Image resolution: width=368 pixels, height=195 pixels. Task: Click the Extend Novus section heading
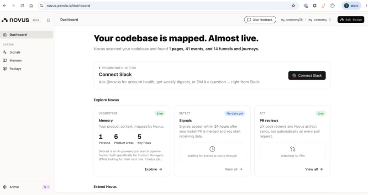click(x=105, y=187)
